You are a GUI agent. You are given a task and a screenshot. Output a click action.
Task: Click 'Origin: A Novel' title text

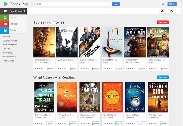(x=133, y=115)
